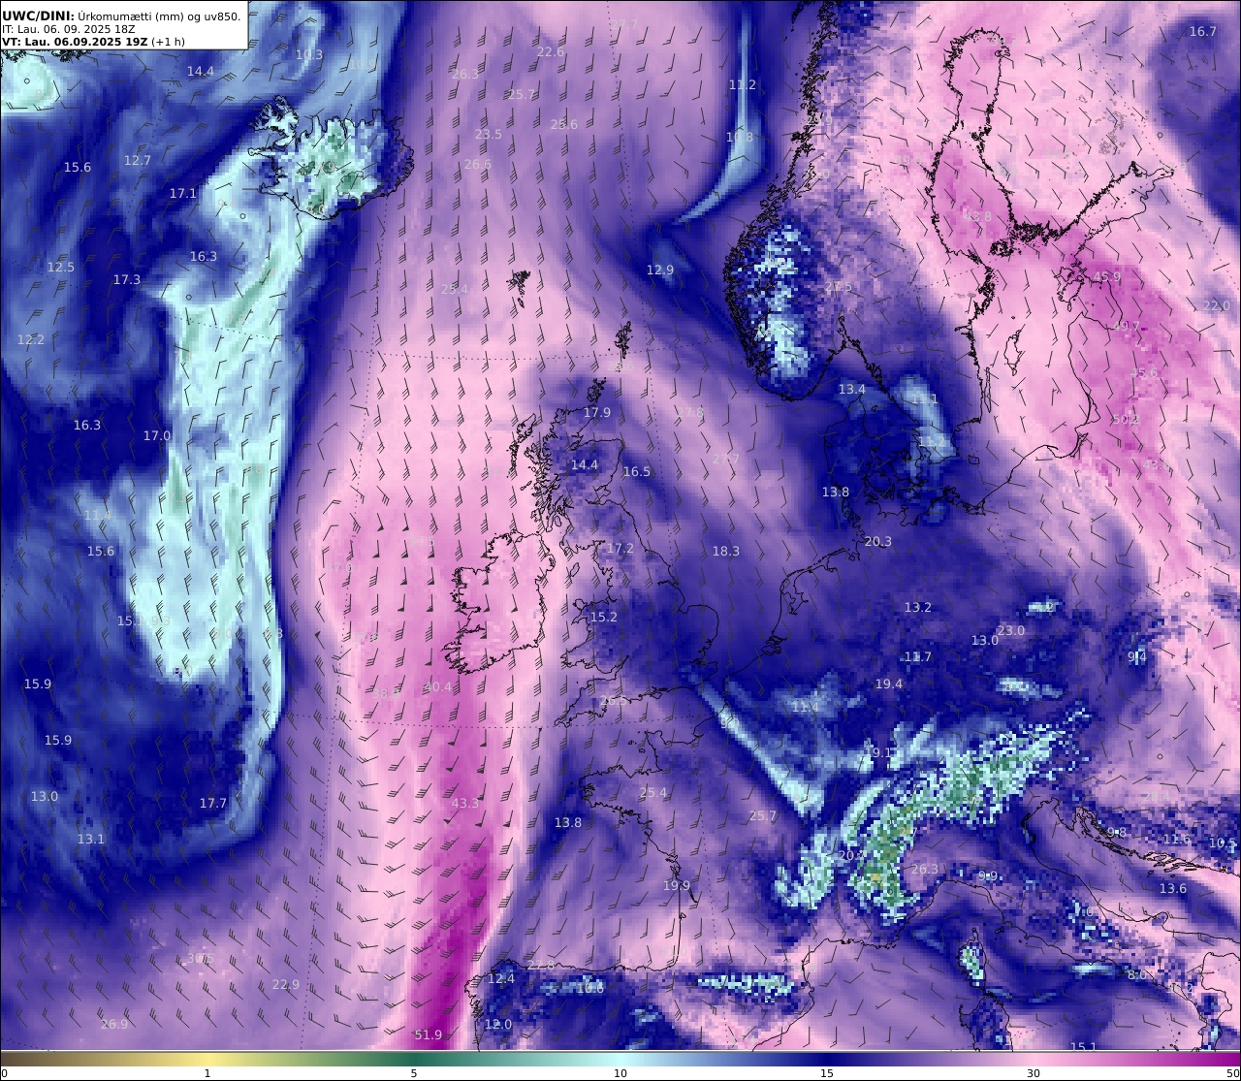The image size is (1241, 1081).
Task: Select the 16.7 value in the top-right corner
Action: click(x=1202, y=31)
